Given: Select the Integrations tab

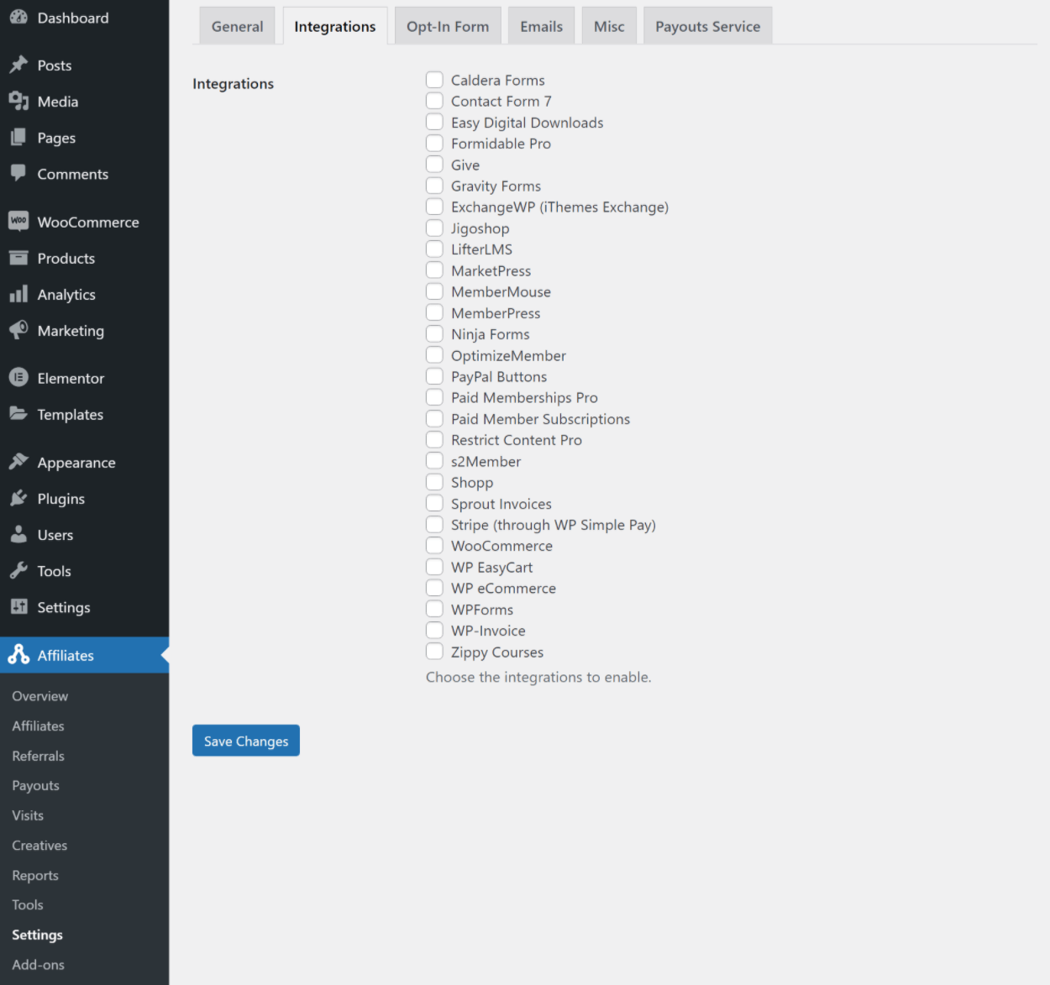Looking at the screenshot, I should (x=335, y=26).
